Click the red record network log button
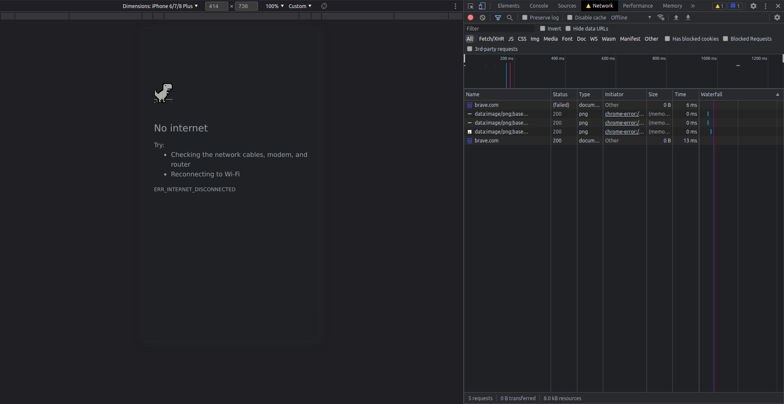The height and width of the screenshot is (404, 784). [x=470, y=17]
